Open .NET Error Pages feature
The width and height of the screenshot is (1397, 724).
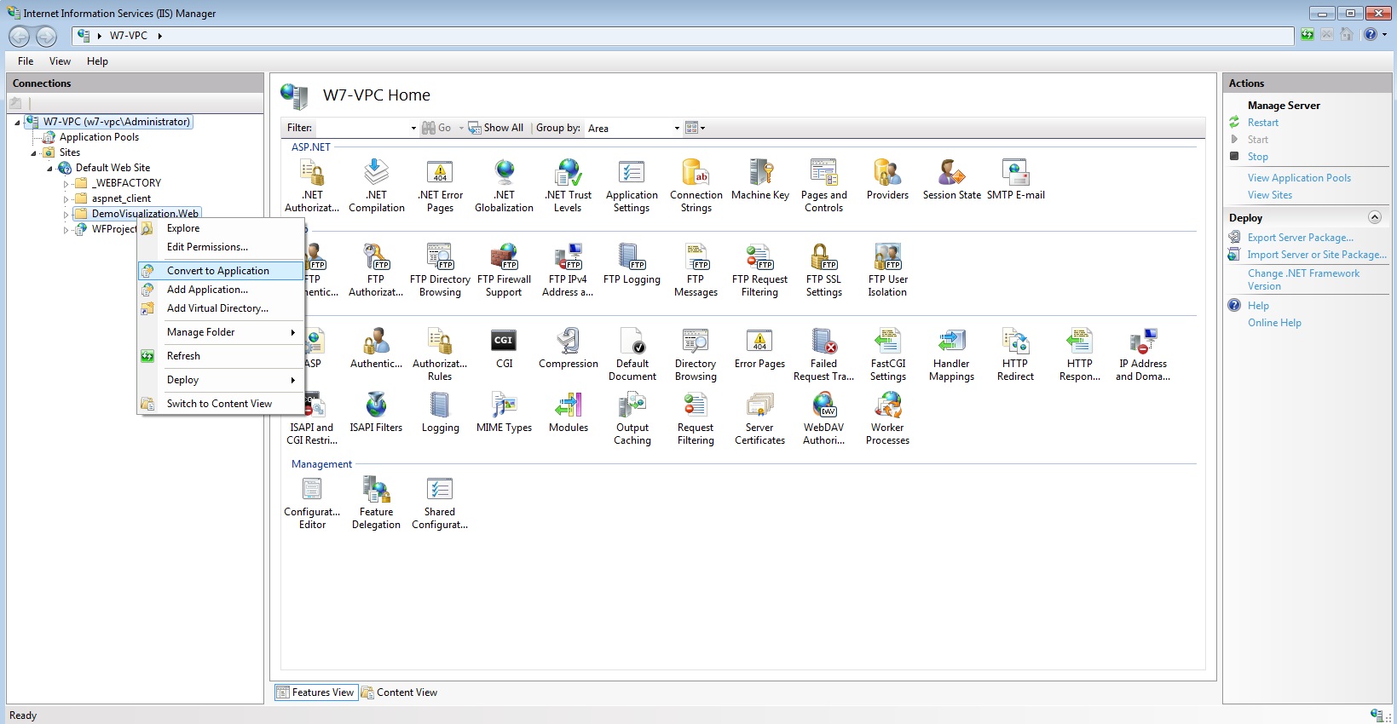(x=440, y=186)
